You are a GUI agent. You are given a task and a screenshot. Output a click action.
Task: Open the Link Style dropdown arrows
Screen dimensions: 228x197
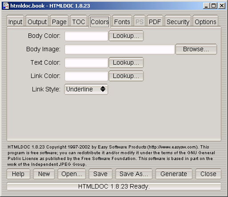[x=103, y=89]
